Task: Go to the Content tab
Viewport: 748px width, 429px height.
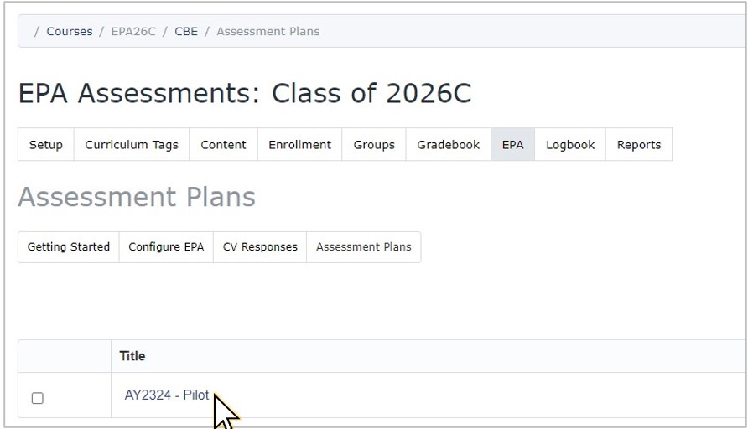Action: tap(223, 145)
